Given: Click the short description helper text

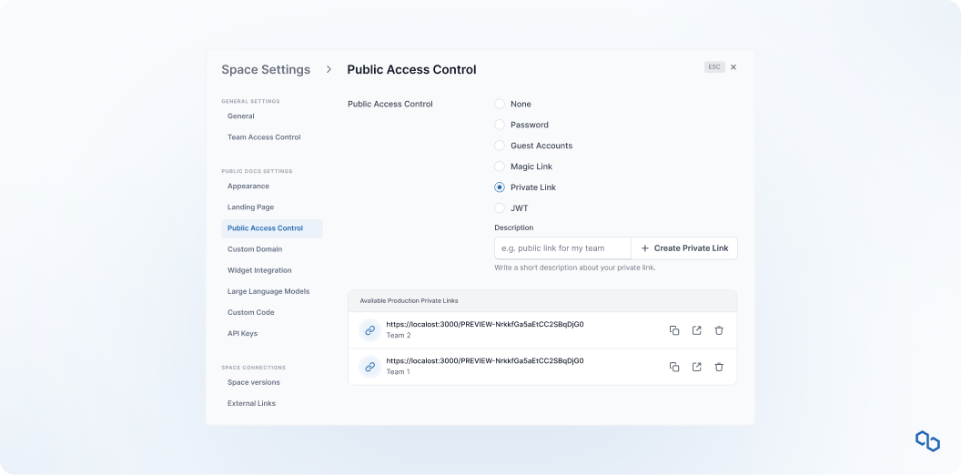Looking at the screenshot, I should point(575,268).
